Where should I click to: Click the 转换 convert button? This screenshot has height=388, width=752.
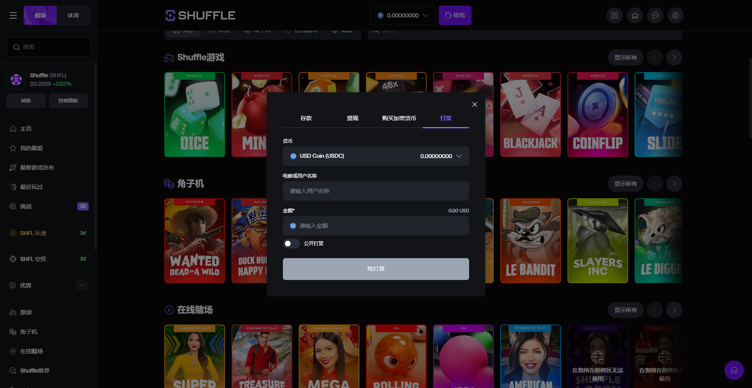click(x=26, y=101)
